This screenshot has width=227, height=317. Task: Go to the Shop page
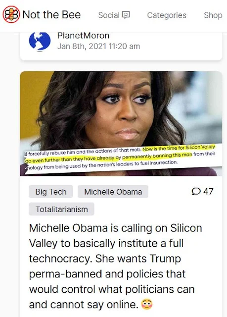click(x=213, y=15)
